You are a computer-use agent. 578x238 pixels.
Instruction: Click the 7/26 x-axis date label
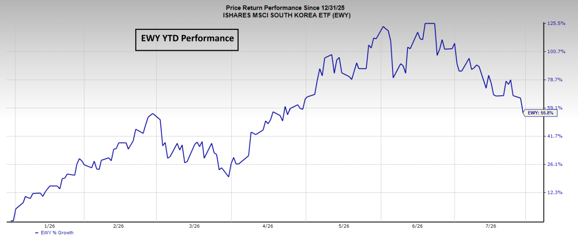pyautogui.click(x=490, y=226)
